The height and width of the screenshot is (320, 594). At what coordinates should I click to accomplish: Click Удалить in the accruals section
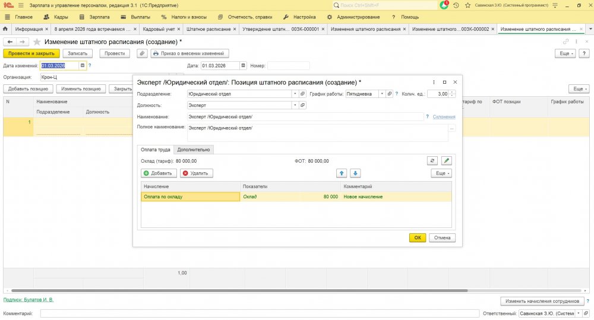coord(196,173)
